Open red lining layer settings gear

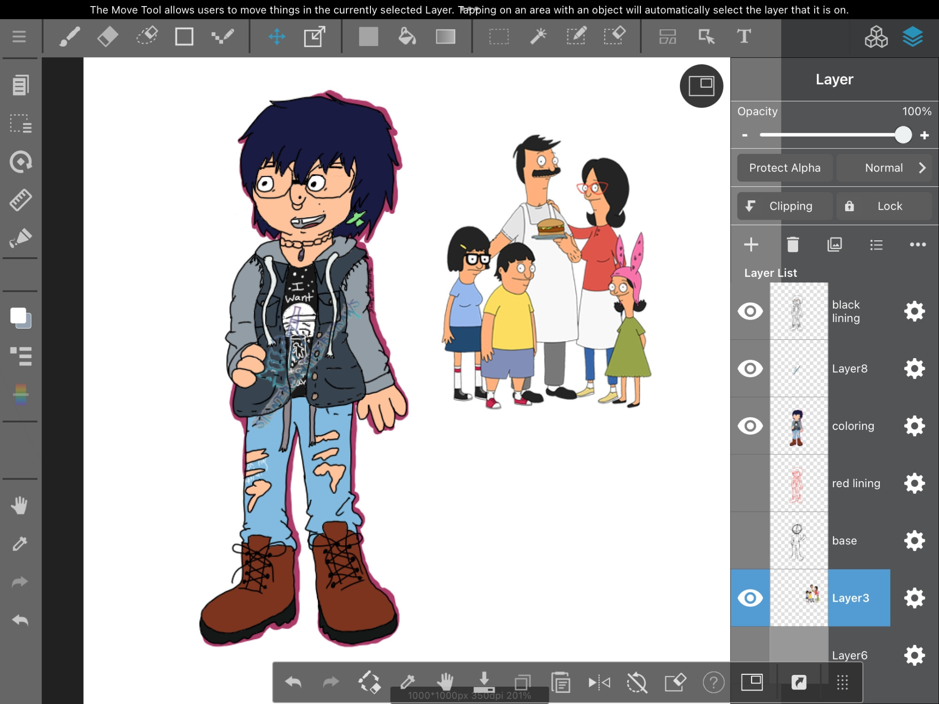pyautogui.click(x=915, y=483)
